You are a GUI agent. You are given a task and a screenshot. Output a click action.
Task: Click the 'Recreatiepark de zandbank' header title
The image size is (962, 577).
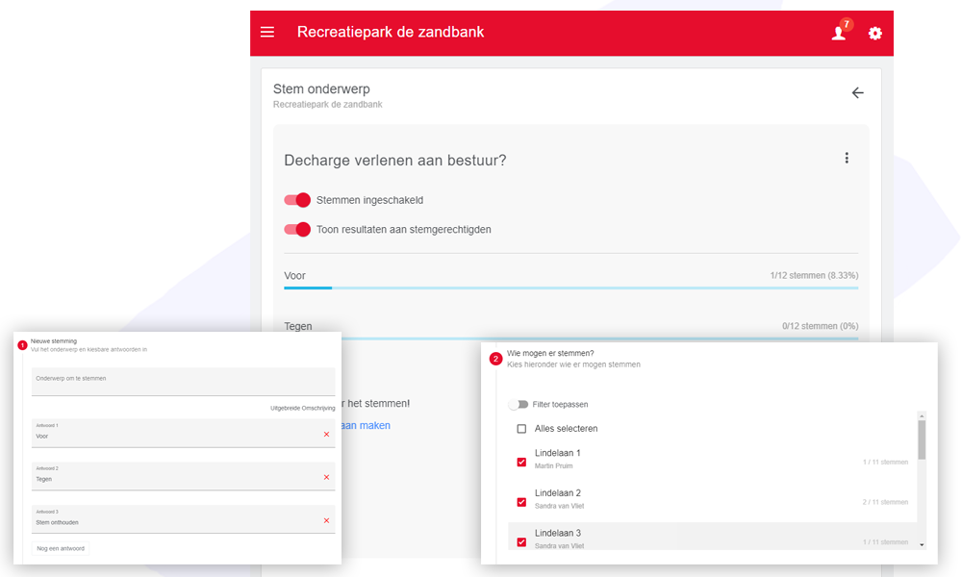391,32
